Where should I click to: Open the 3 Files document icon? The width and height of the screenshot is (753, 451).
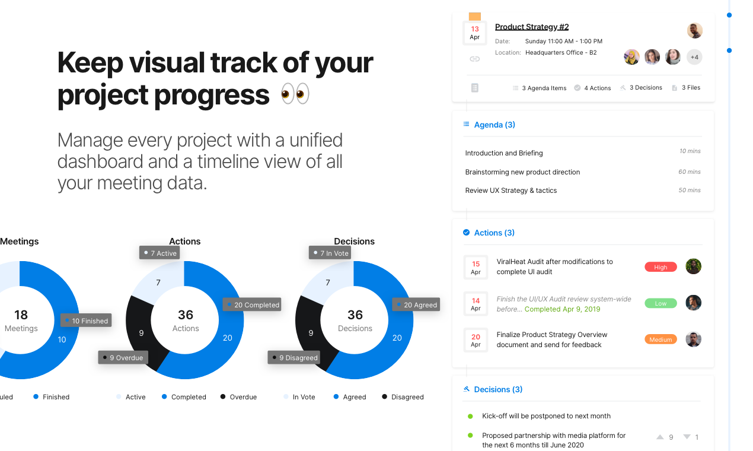675,88
